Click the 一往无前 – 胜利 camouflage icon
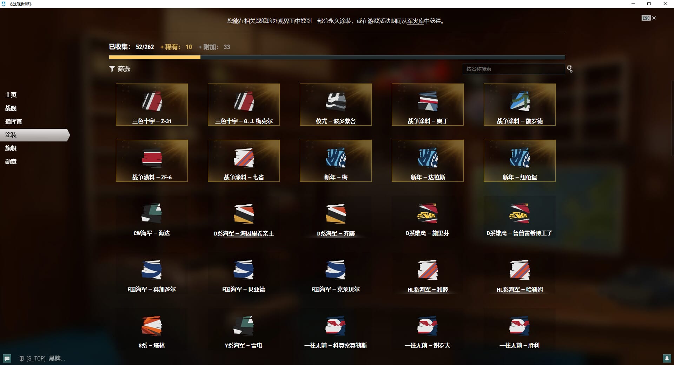 520,326
